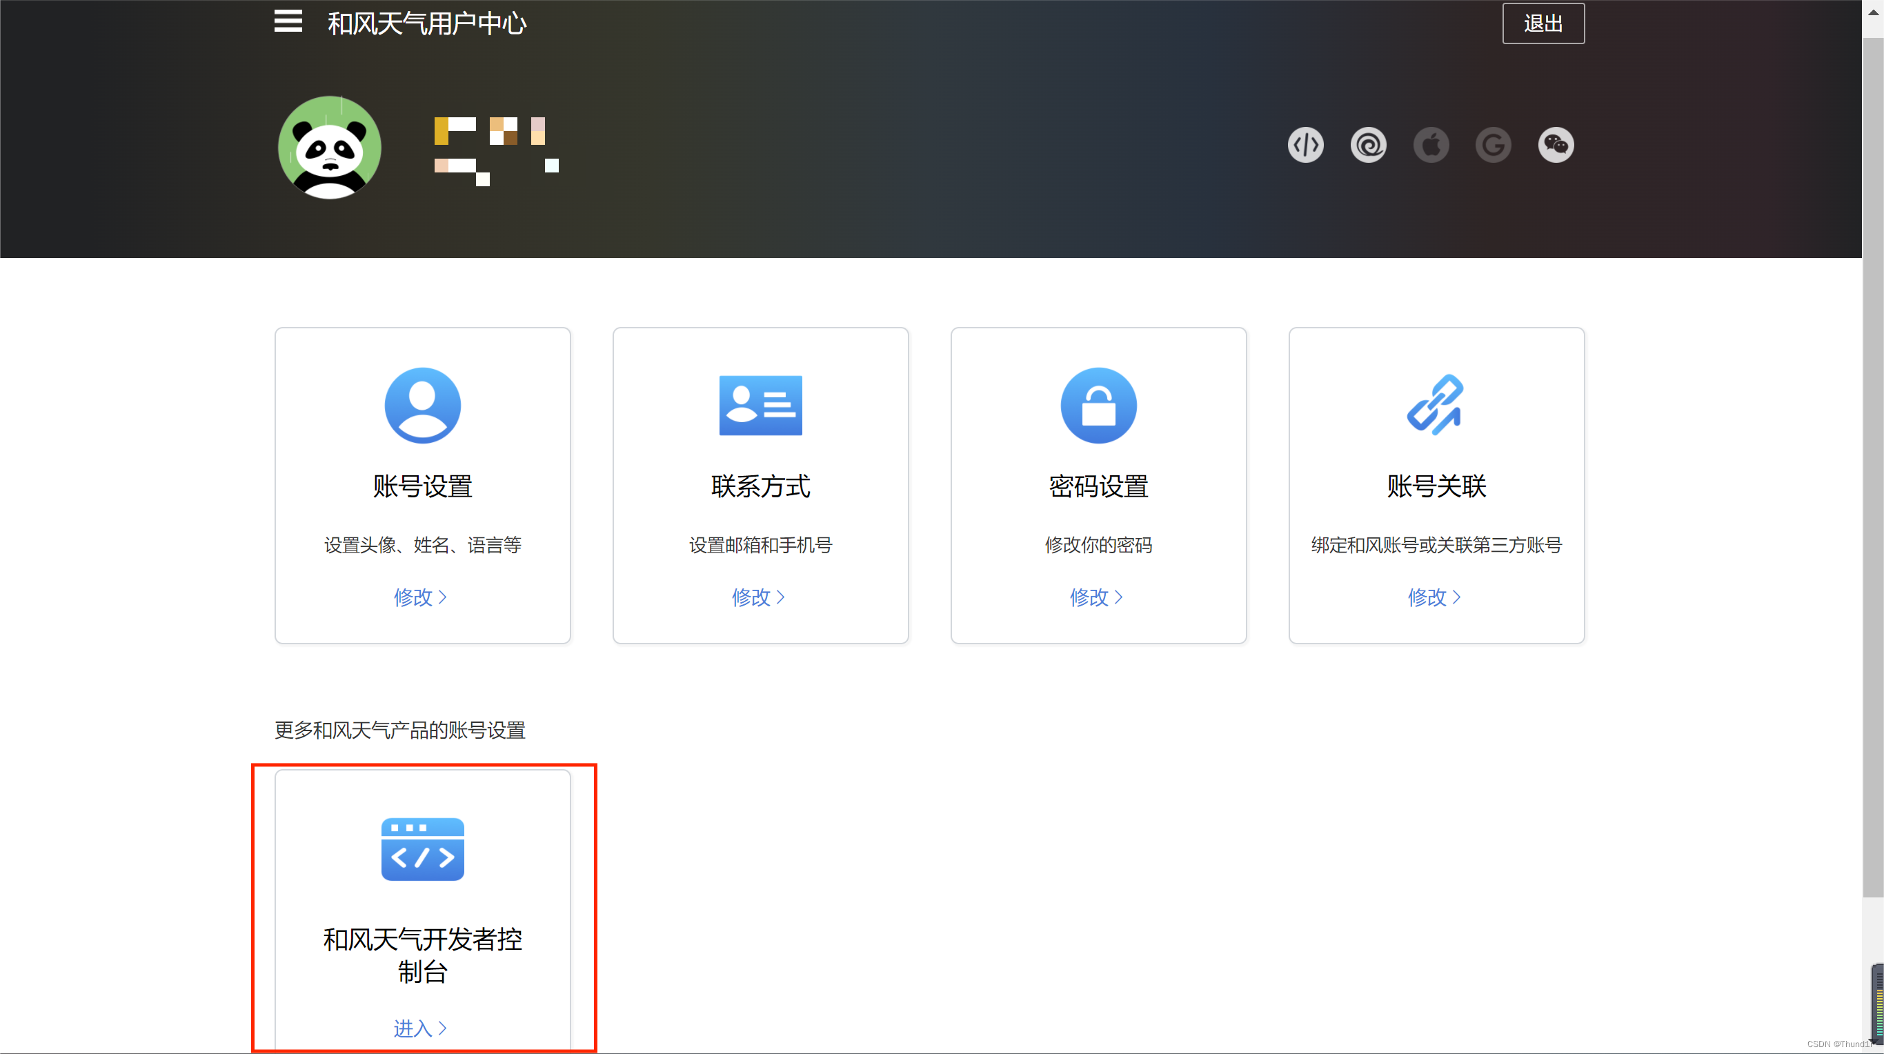Click the 退出 logout button
Screen dimensions: 1884x1054
[1543, 23]
